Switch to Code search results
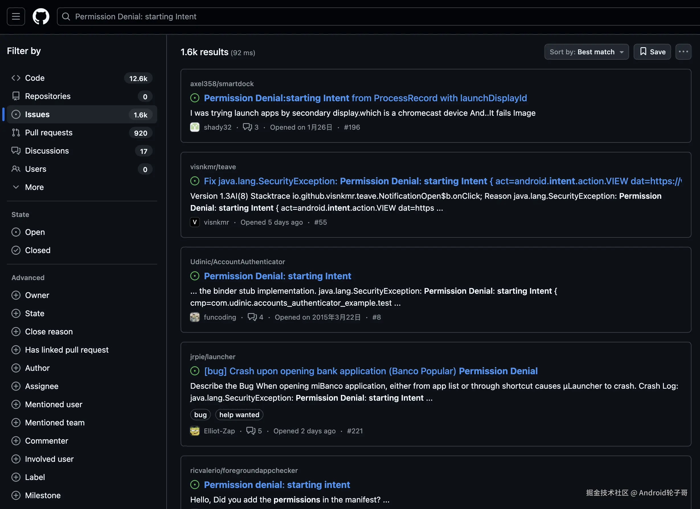Image resolution: width=700 pixels, height=509 pixels. 34,78
